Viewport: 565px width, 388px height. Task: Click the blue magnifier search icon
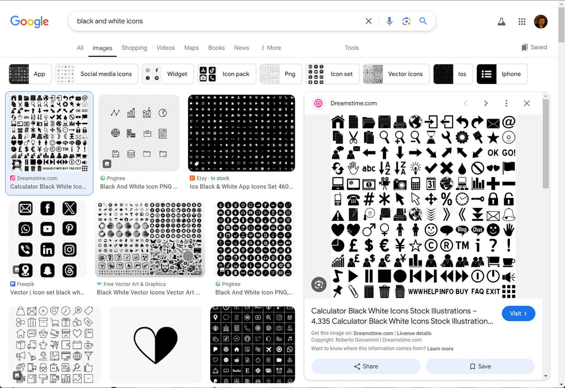423,21
